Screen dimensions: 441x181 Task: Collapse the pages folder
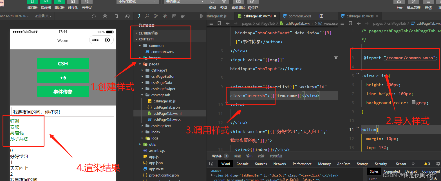(170, 64)
